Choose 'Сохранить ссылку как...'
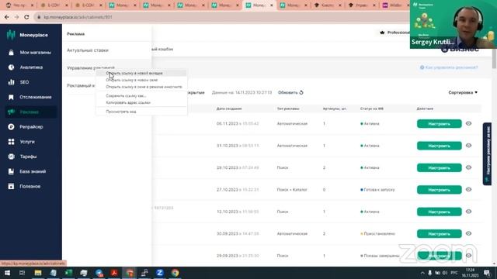 coord(141,95)
